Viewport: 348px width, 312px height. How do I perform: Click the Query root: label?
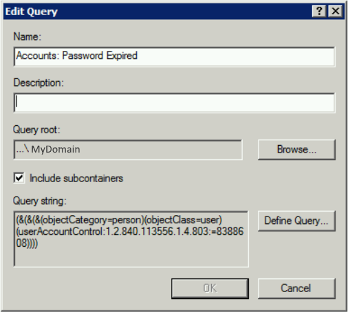[36, 130]
